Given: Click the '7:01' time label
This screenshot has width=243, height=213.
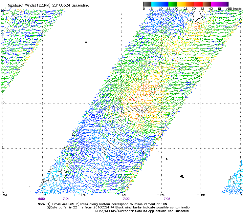Looking at the screenshot, I should pos(66,199).
